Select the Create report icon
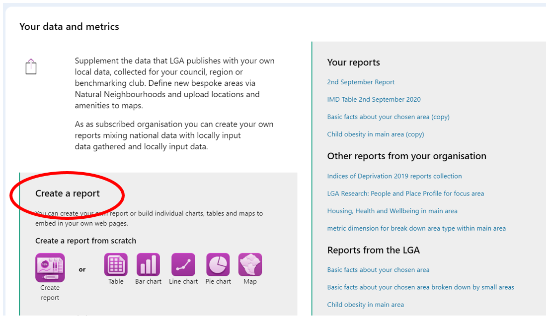 50,267
